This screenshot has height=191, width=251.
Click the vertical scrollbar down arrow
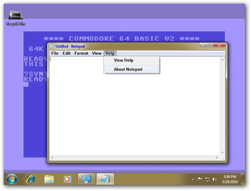pos(222,152)
